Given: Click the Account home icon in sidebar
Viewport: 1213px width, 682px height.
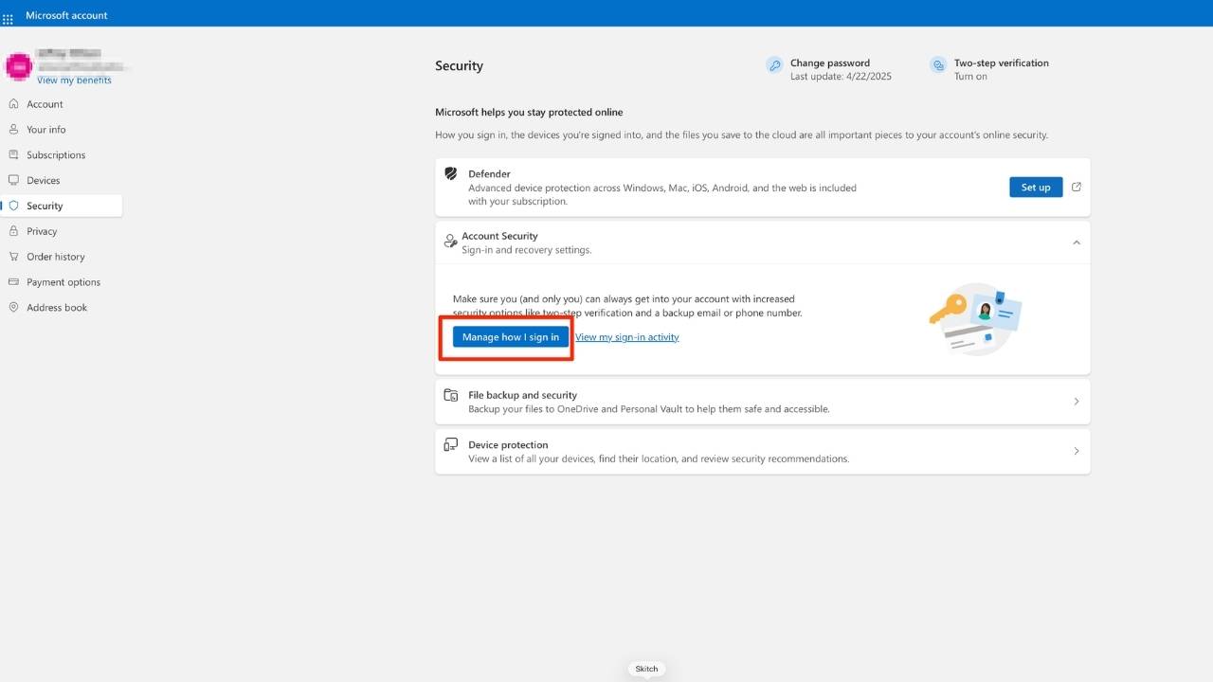Looking at the screenshot, I should (x=13, y=104).
